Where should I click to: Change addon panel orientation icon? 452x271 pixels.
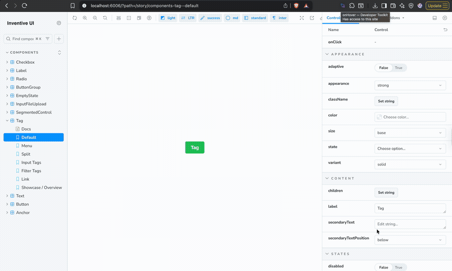434,18
